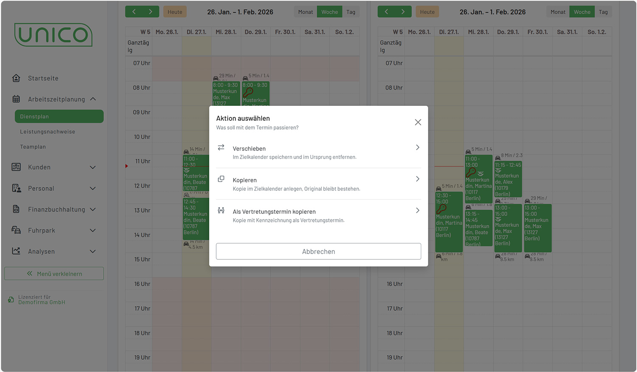Switch left calendar to Monat view
This screenshot has width=637, height=372.
click(x=305, y=12)
